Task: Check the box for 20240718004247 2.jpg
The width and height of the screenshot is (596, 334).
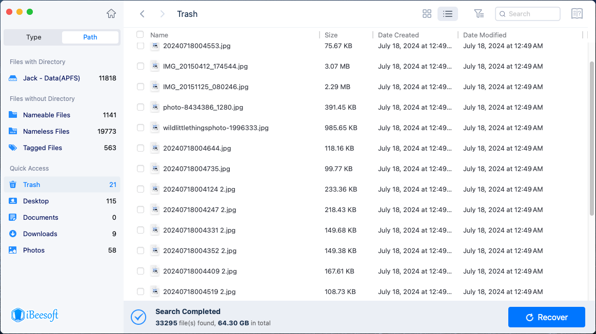Action: 141,210
